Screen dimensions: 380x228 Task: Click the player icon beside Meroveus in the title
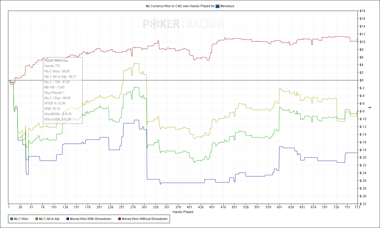[x=218, y=6]
